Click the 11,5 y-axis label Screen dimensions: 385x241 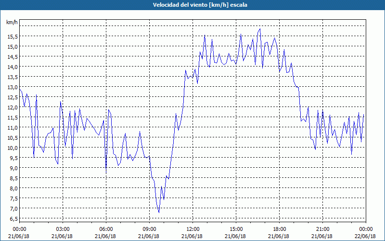(13, 117)
